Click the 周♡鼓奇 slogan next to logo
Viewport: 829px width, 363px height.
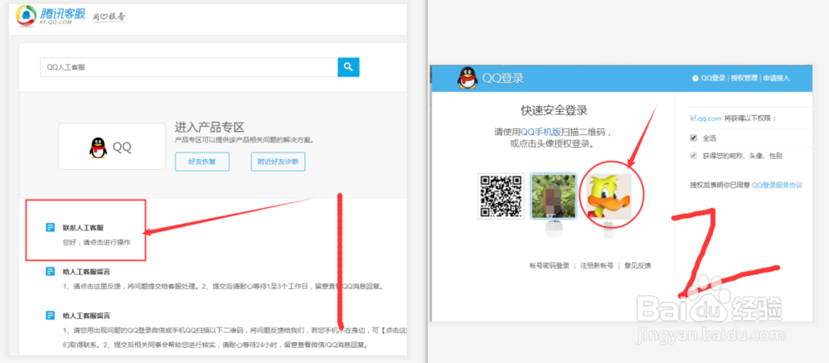tap(109, 17)
